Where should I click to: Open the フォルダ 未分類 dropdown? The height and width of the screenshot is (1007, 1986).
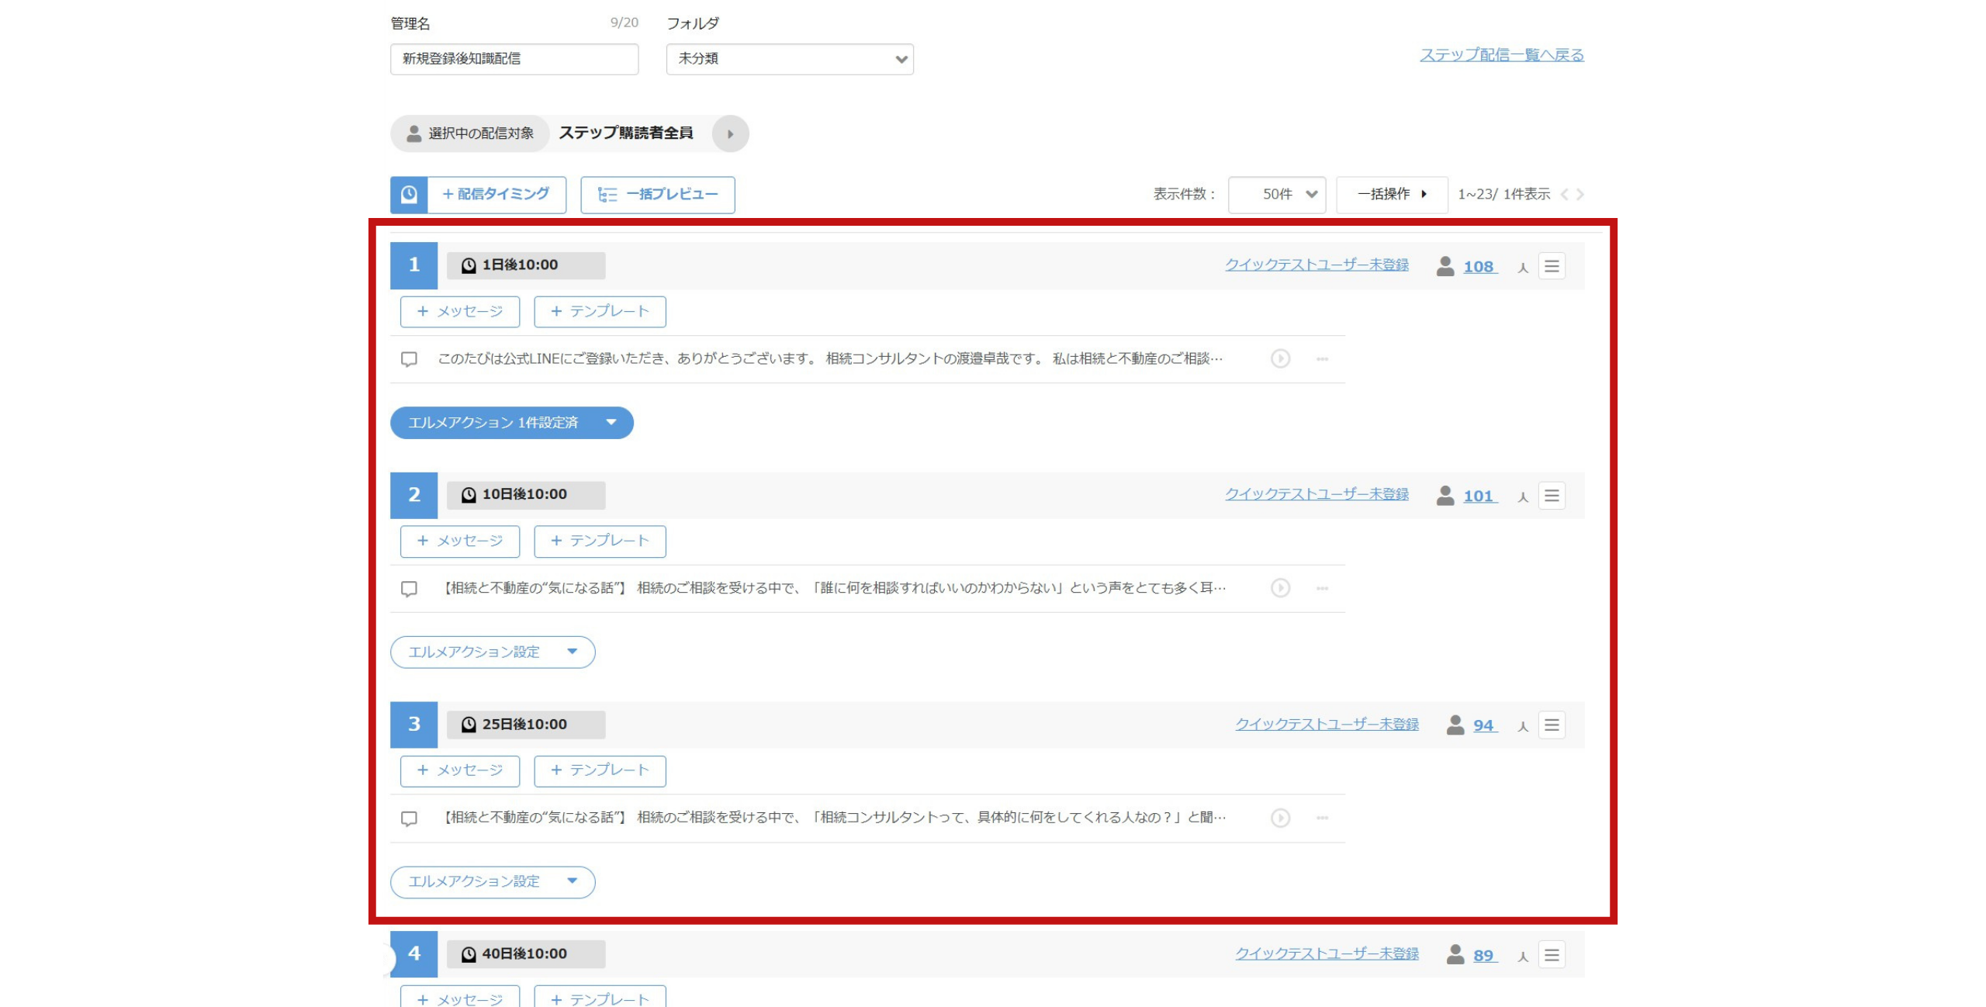[790, 59]
